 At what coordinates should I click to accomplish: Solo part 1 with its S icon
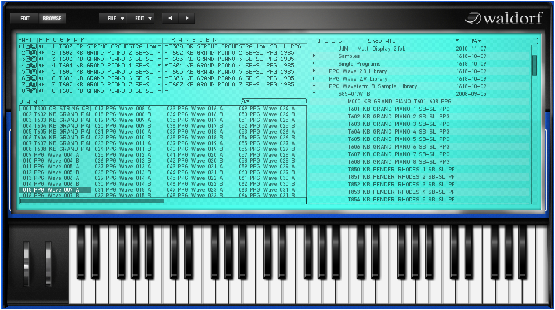coord(34,46)
